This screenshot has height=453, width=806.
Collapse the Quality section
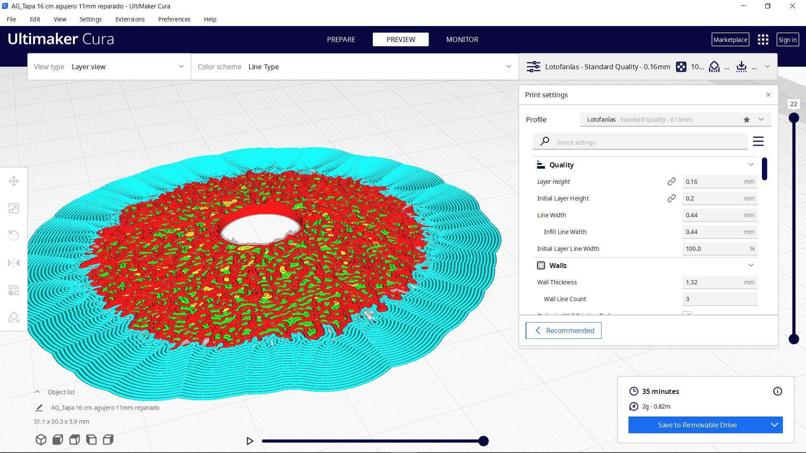click(751, 164)
